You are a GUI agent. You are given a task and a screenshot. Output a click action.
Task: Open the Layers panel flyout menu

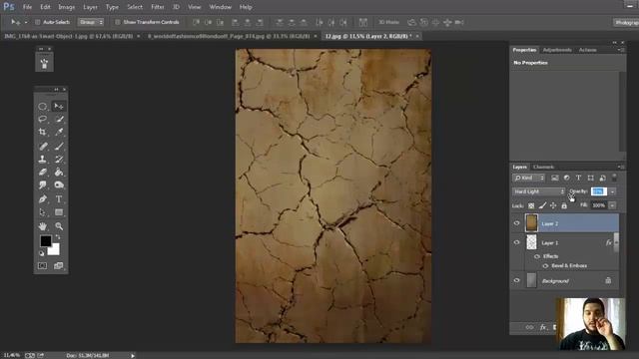point(621,167)
